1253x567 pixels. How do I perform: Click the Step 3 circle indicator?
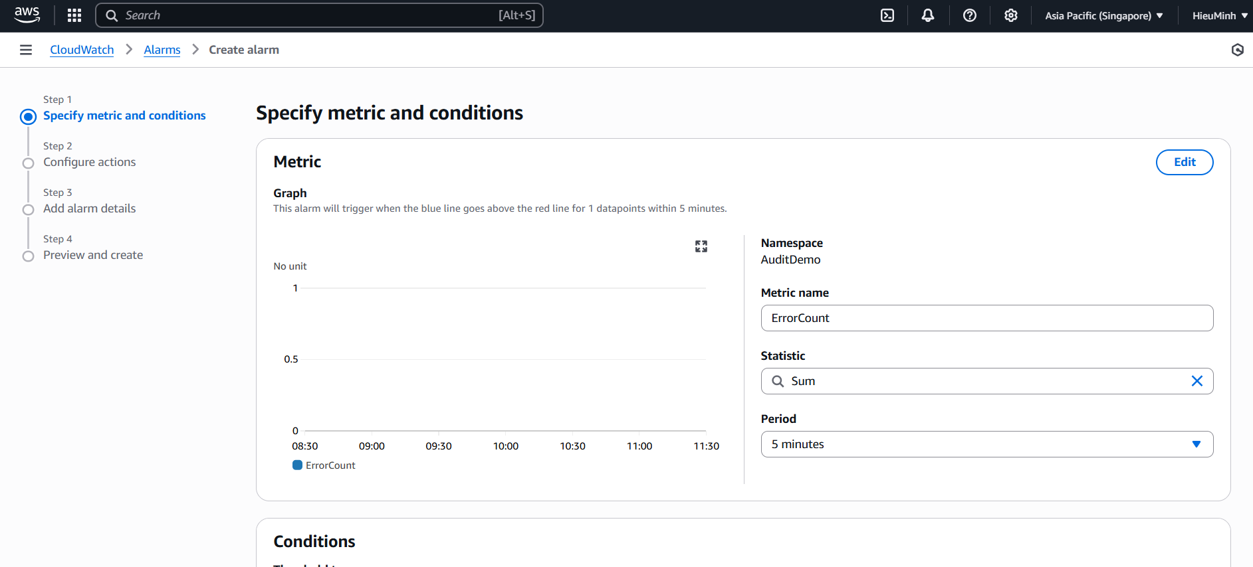pos(28,210)
